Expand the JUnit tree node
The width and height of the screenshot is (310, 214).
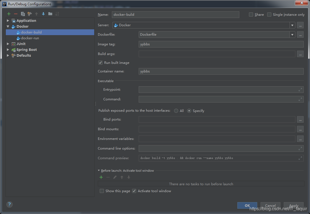[x=8, y=44]
